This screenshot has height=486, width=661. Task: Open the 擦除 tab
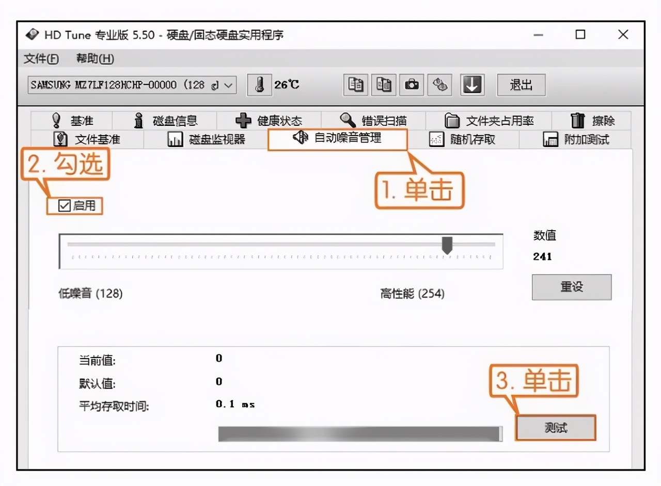pos(591,121)
